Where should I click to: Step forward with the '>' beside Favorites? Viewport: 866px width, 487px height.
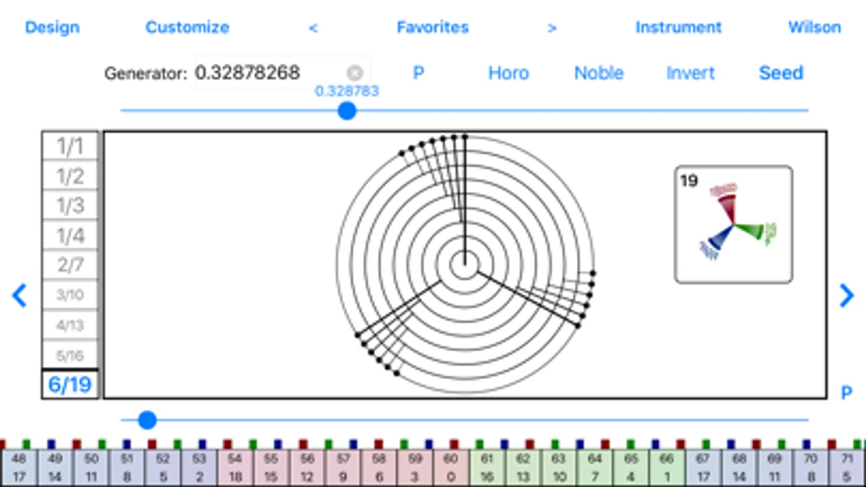tap(551, 28)
